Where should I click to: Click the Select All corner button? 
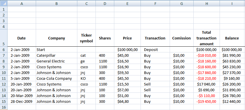(x=3, y=3)
